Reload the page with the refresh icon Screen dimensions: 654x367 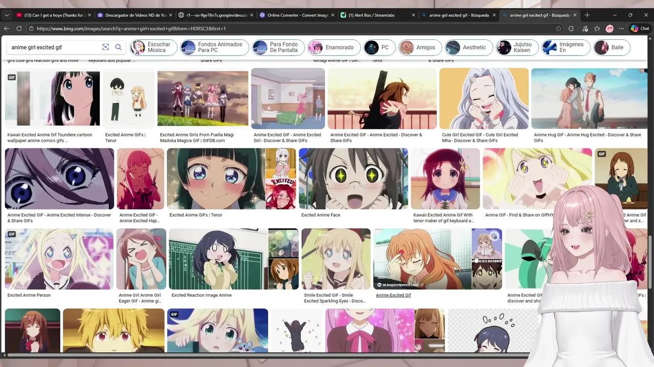pos(19,29)
